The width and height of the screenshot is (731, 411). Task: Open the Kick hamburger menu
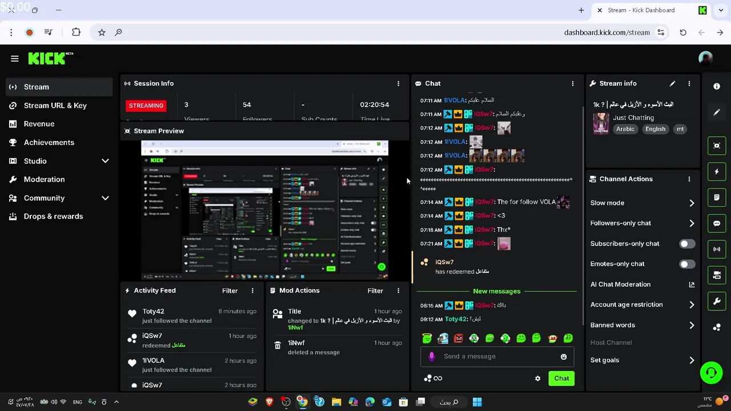[15, 58]
